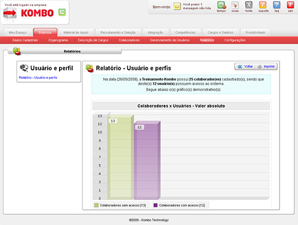Click the Imprimir button
Image resolution: width=298 pixels, height=225 pixels.
266,67
